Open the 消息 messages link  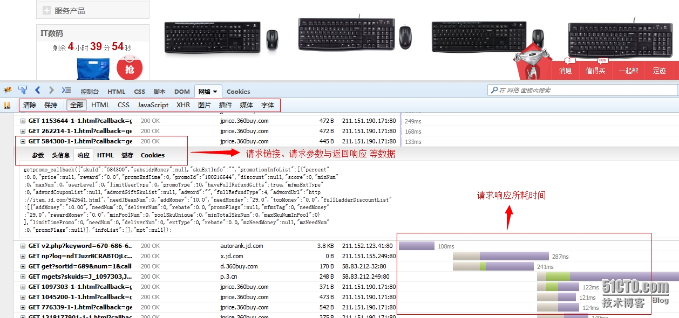point(565,71)
